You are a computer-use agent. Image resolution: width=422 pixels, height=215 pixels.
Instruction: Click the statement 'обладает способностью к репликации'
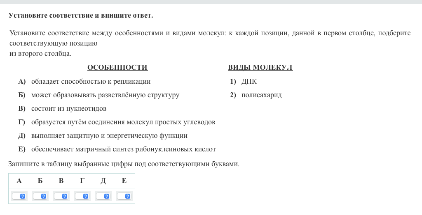pos(91,81)
